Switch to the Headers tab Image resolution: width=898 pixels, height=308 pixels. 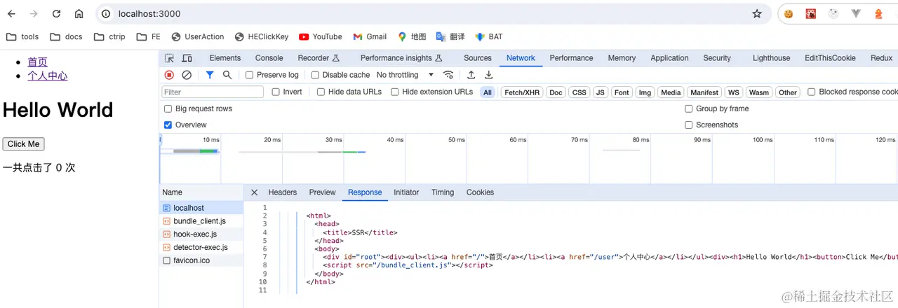point(283,192)
